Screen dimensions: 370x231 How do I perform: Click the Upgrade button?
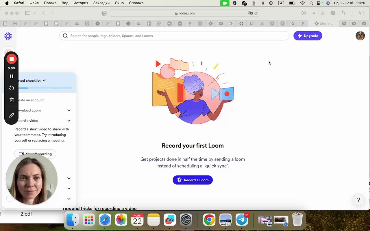click(308, 36)
